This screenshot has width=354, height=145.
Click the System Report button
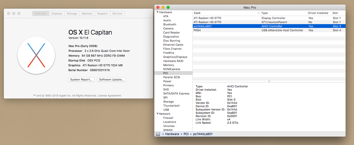(x=81, y=79)
